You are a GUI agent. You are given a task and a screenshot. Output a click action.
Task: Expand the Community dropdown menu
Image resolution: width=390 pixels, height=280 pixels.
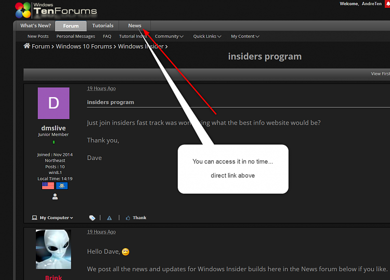click(x=169, y=36)
